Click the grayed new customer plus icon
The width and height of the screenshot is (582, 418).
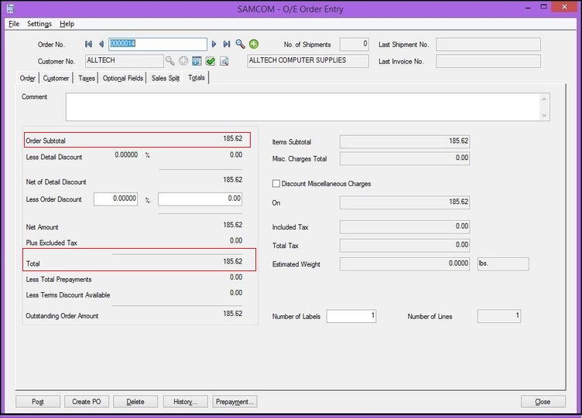tap(183, 61)
